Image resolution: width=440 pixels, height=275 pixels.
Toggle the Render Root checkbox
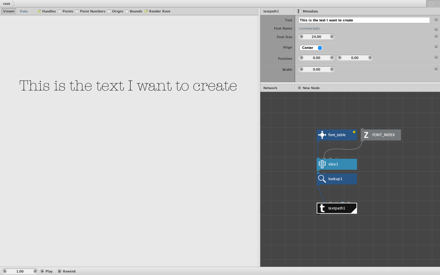146,11
